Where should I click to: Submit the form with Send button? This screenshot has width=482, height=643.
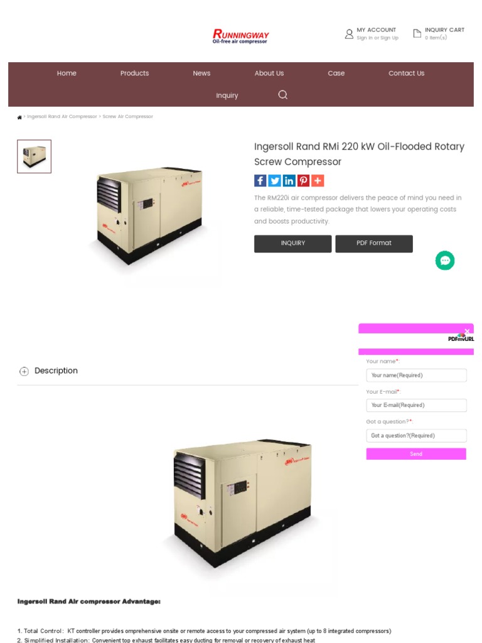click(x=416, y=453)
